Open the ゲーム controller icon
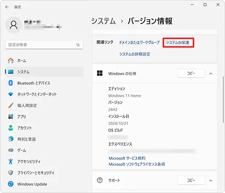Viewport: 225px width, 193px height. (x=10, y=150)
